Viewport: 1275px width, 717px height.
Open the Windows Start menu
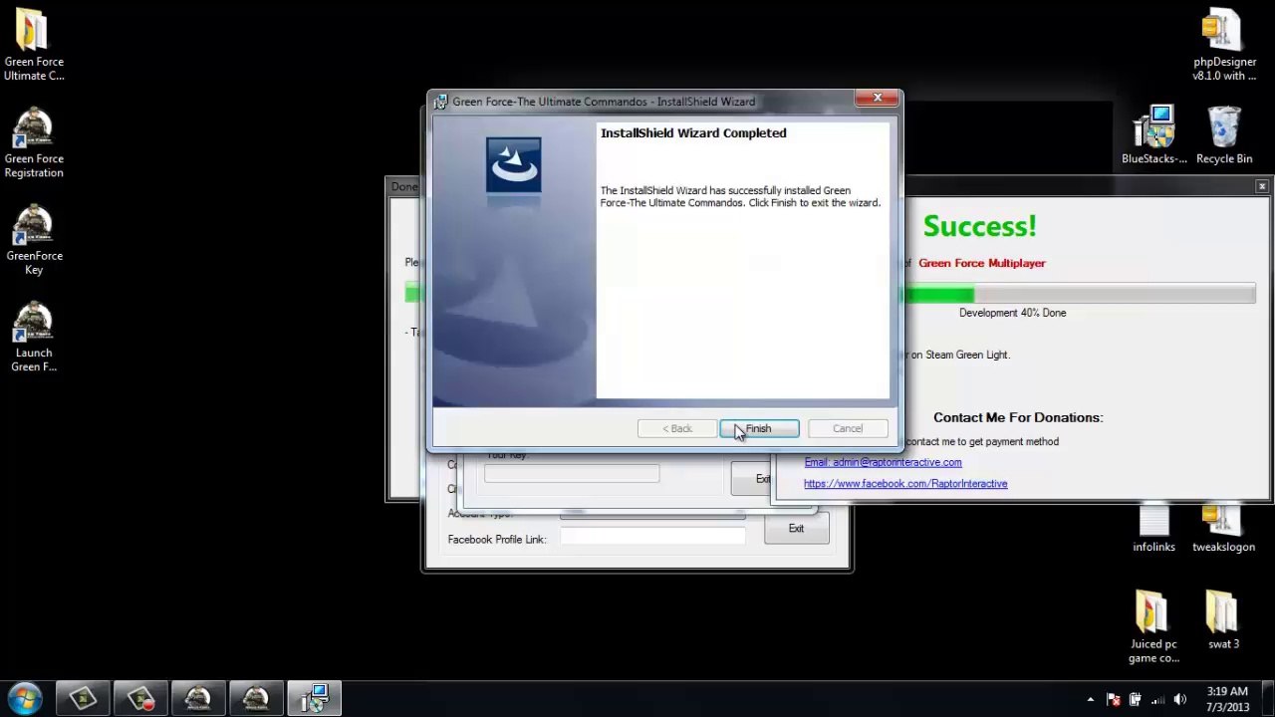(x=25, y=698)
